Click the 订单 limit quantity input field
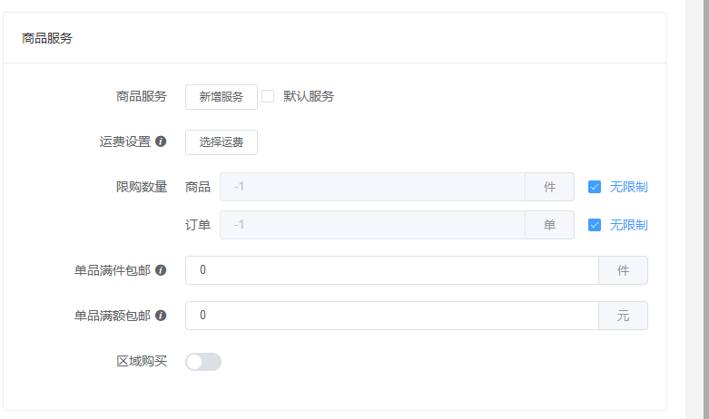 tap(372, 225)
